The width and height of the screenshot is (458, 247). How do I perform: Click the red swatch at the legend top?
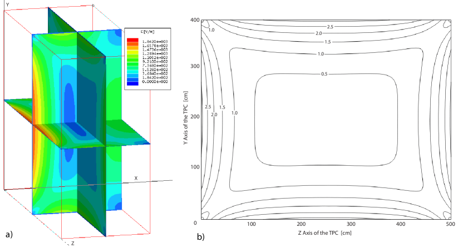[132, 40]
